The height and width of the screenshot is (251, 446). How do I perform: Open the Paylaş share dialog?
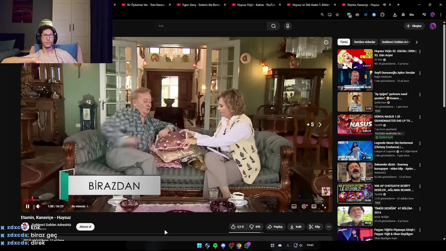pos(275,227)
